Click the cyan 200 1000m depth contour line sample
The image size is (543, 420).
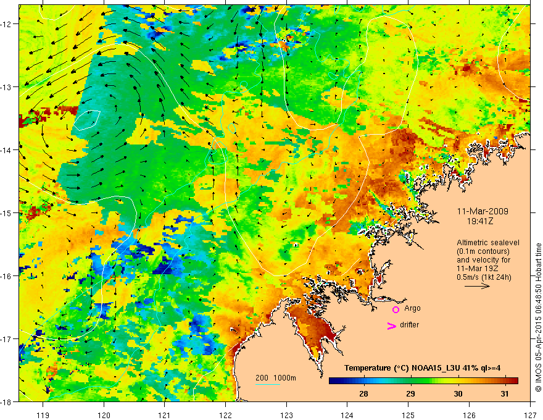(x=267, y=384)
